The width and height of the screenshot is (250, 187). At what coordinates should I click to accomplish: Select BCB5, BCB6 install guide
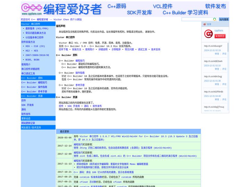tap(32, 60)
